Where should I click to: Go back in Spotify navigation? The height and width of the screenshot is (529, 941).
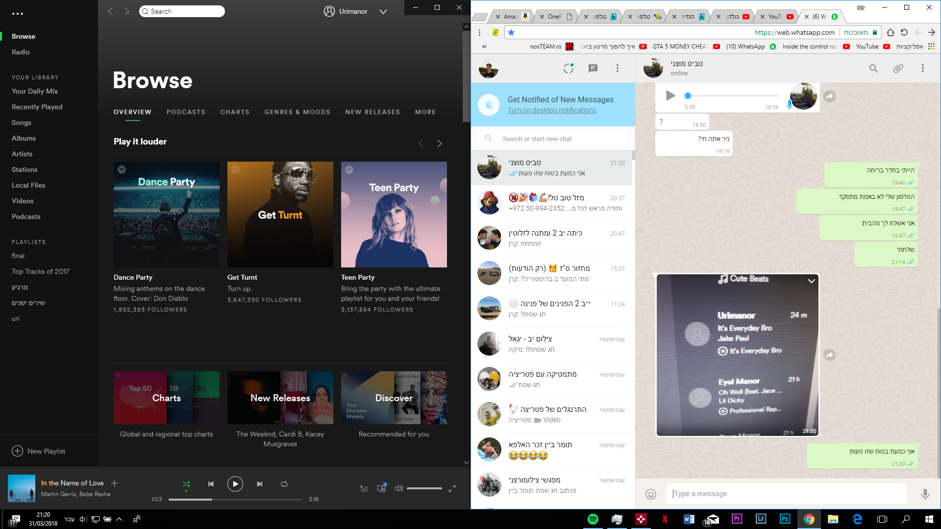(110, 11)
